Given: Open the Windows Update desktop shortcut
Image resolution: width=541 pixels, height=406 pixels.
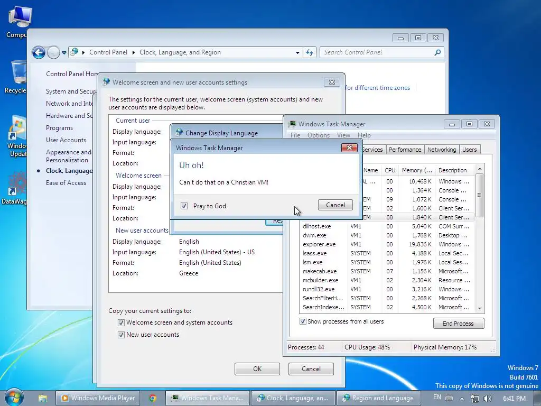Looking at the screenshot, I should 16,137.
